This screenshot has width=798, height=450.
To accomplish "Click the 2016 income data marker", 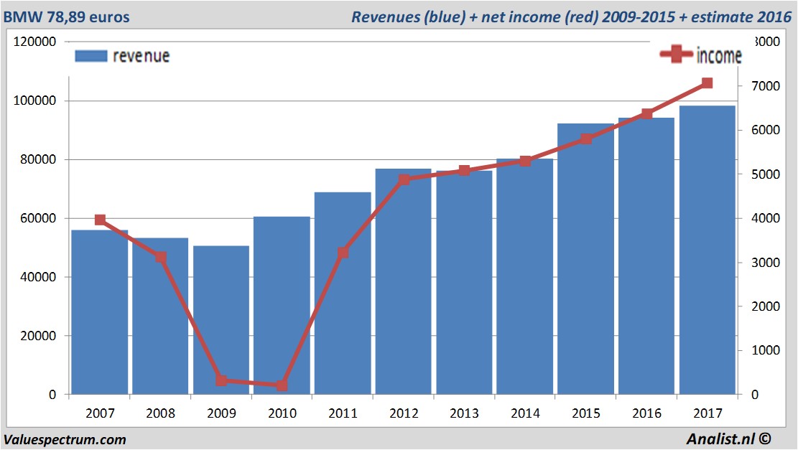I will 646,113.
